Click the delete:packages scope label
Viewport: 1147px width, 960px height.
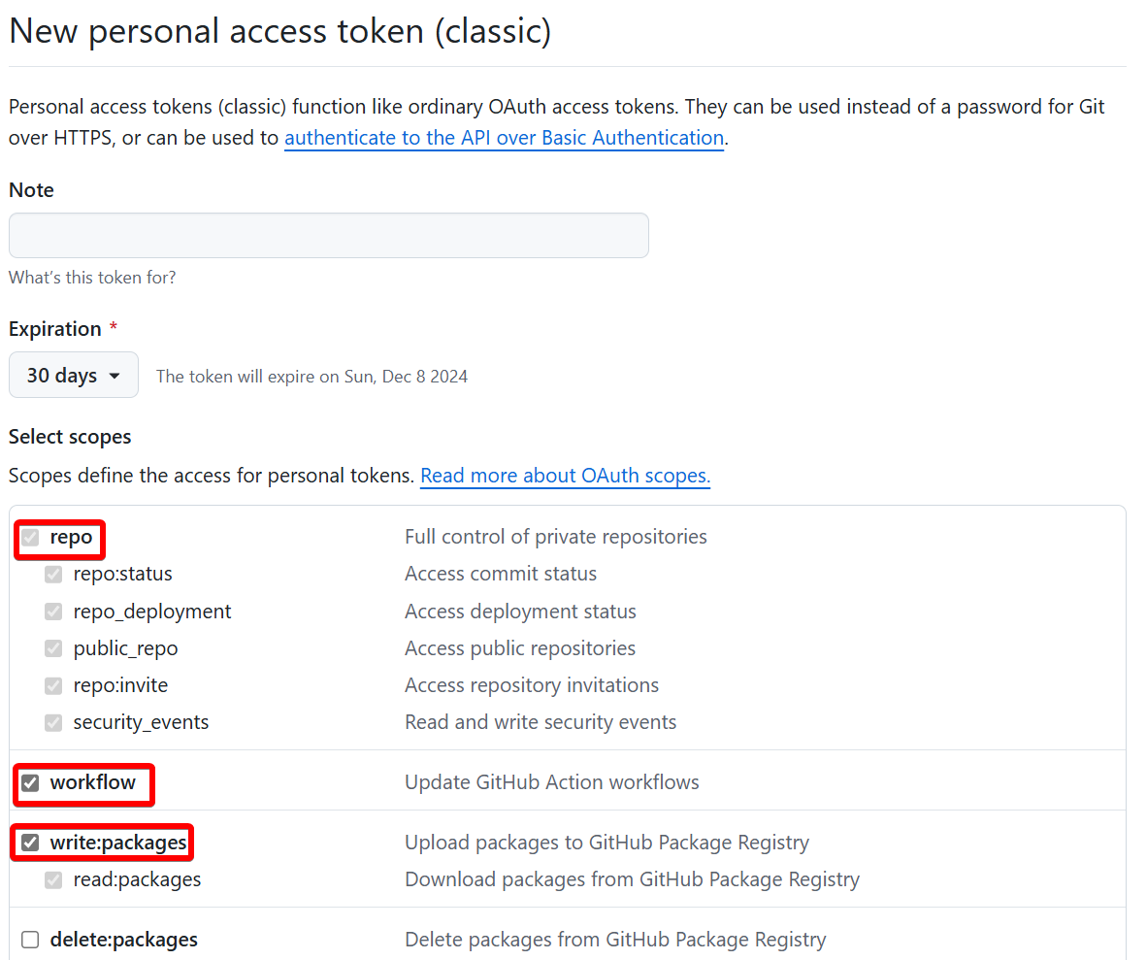pyautogui.click(x=123, y=940)
